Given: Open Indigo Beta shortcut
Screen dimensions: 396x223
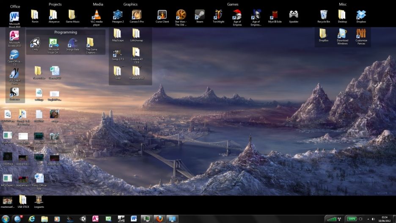Looking at the screenshot, I should tap(72, 44).
